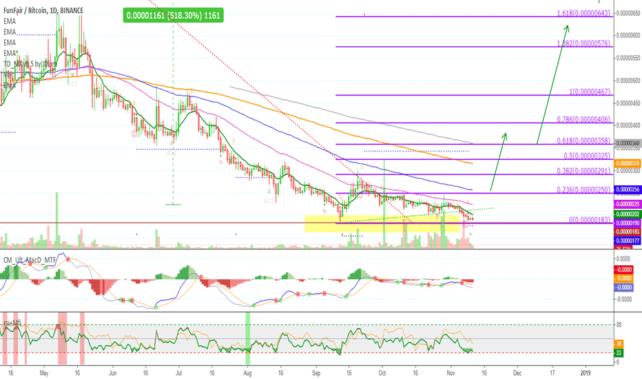The image size is (642, 379).
Task: Select the 0.382(0.00000291) Fibonacci level label
Action: (x=583, y=171)
